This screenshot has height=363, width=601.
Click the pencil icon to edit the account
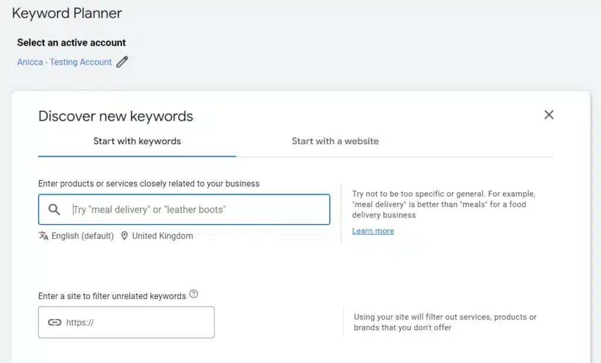(122, 62)
